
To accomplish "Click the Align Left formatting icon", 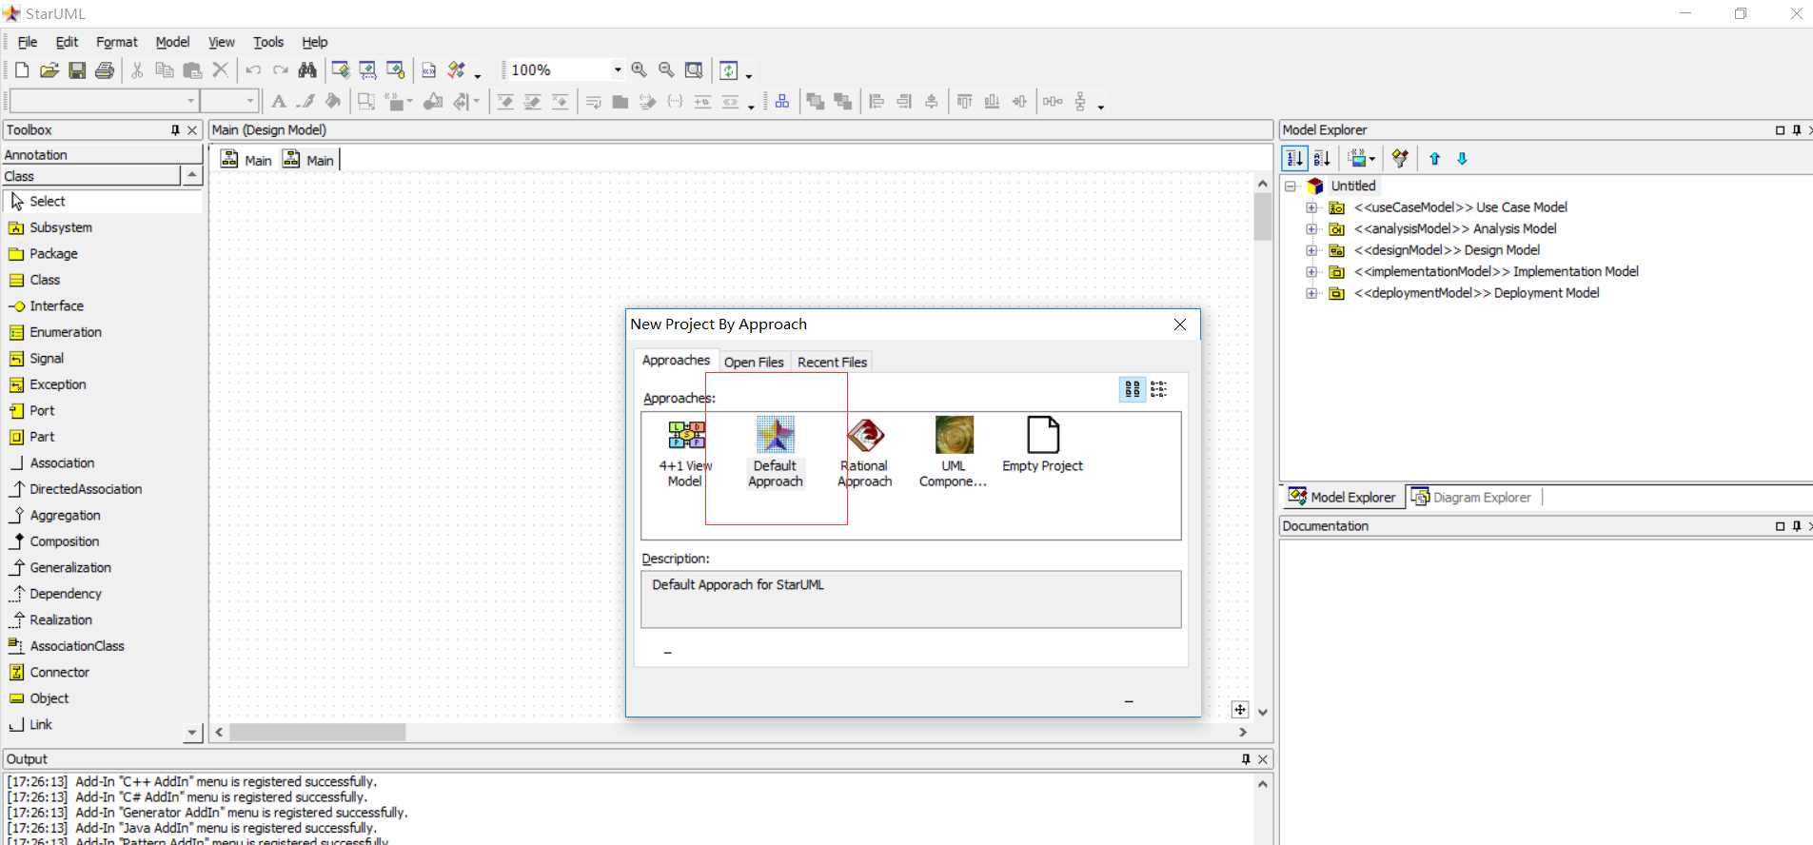I will [877, 102].
